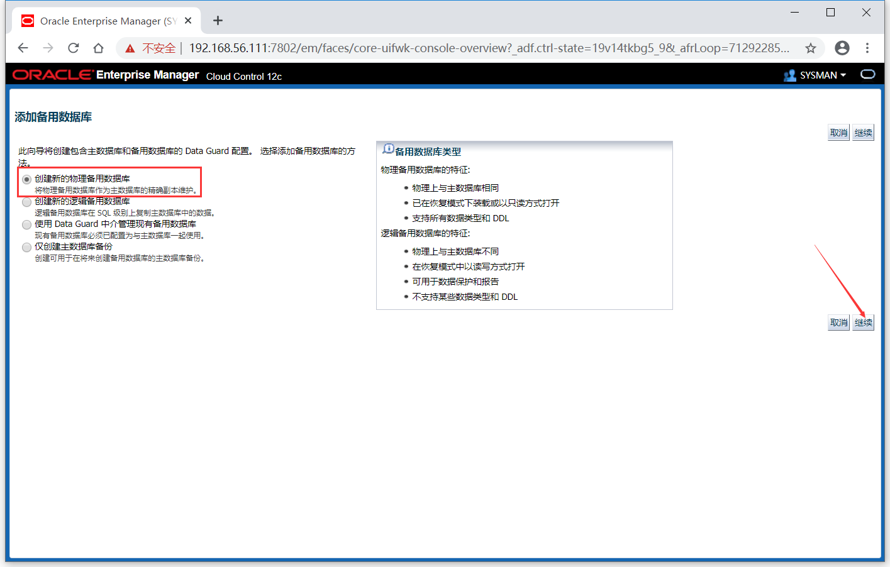
Task: Click the 备用数据库类型 panel title
Action: [x=428, y=151]
